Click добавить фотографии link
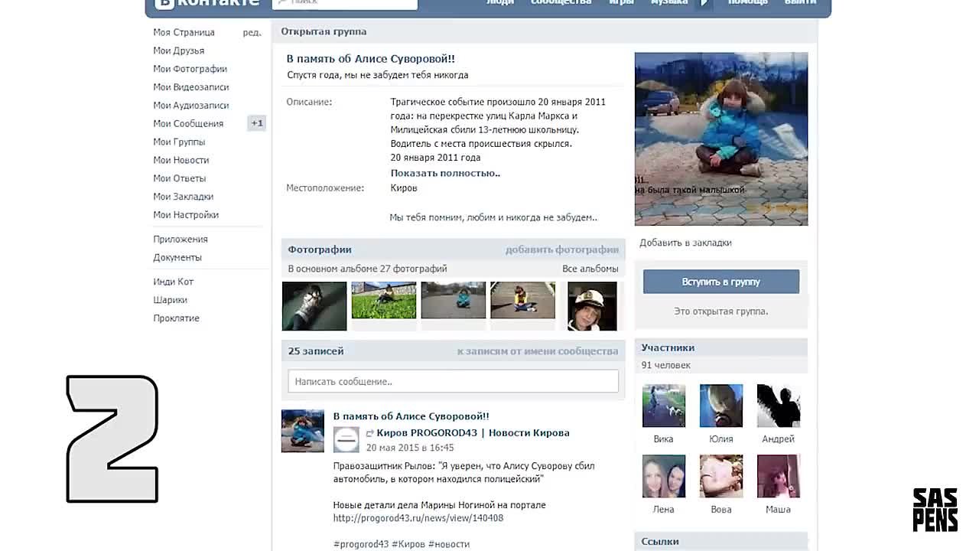The width and height of the screenshot is (979, 551). click(561, 249)
